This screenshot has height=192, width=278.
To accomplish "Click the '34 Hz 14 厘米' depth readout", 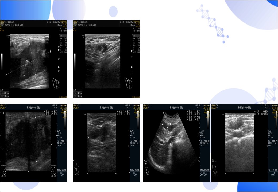I will click(x=205, y=170).
